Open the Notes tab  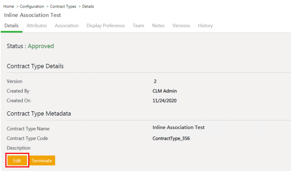(x=158, y=26)
